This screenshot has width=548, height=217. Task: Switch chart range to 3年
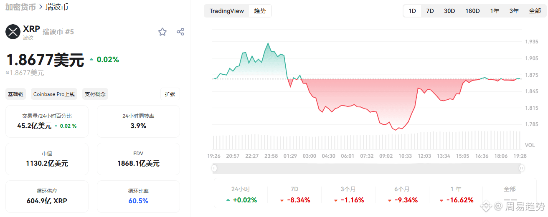[x=514, y=11]
